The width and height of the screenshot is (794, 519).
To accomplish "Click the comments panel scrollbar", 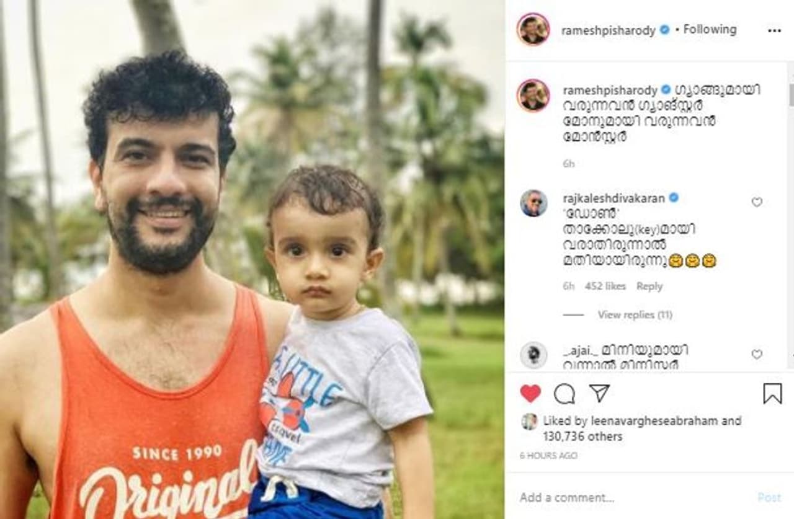I will (790, 95).
